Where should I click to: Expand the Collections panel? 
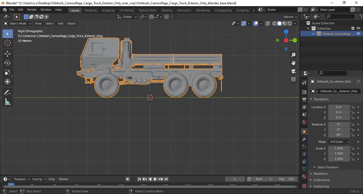[322, 180]
